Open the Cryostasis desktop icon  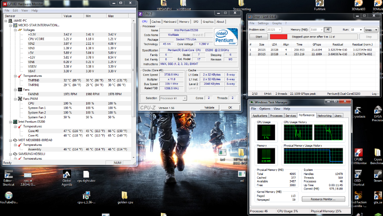(358, 112)
